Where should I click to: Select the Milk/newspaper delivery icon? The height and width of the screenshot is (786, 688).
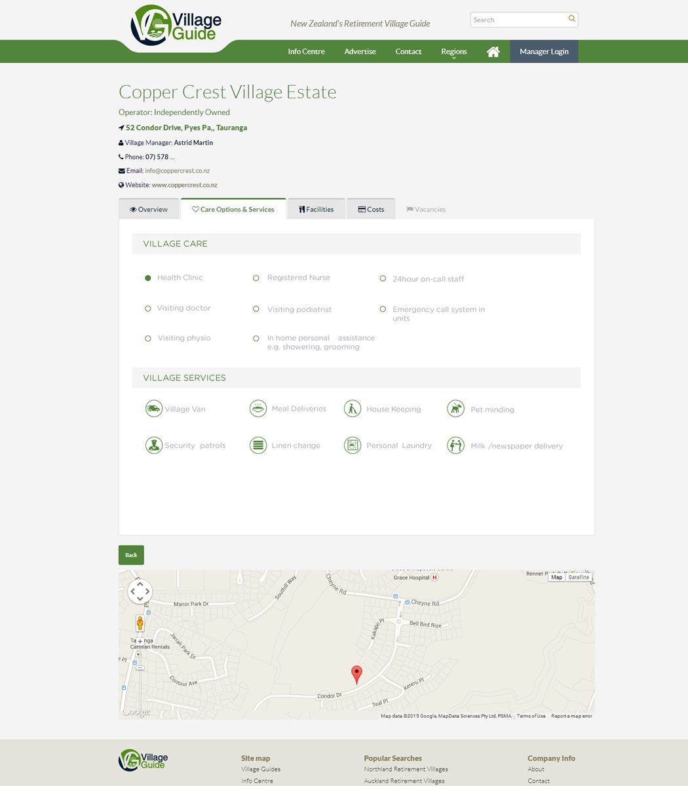click(455, 445)
